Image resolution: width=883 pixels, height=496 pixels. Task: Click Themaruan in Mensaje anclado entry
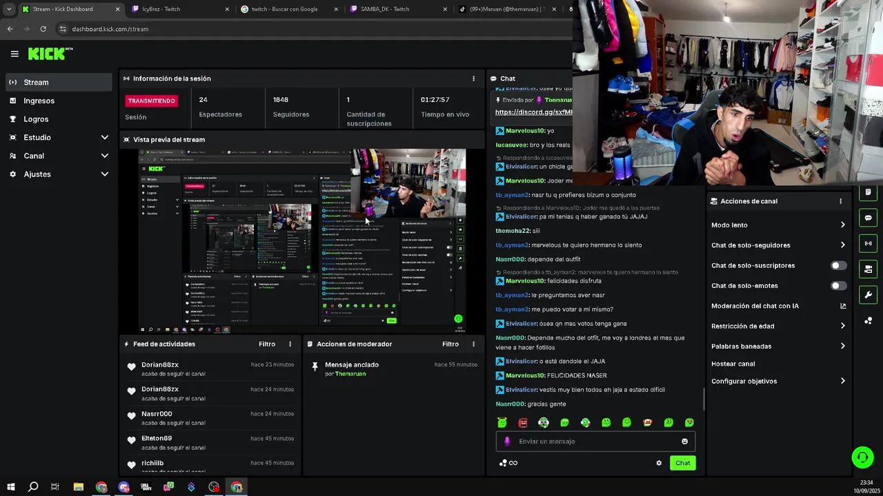coord(350,374)
